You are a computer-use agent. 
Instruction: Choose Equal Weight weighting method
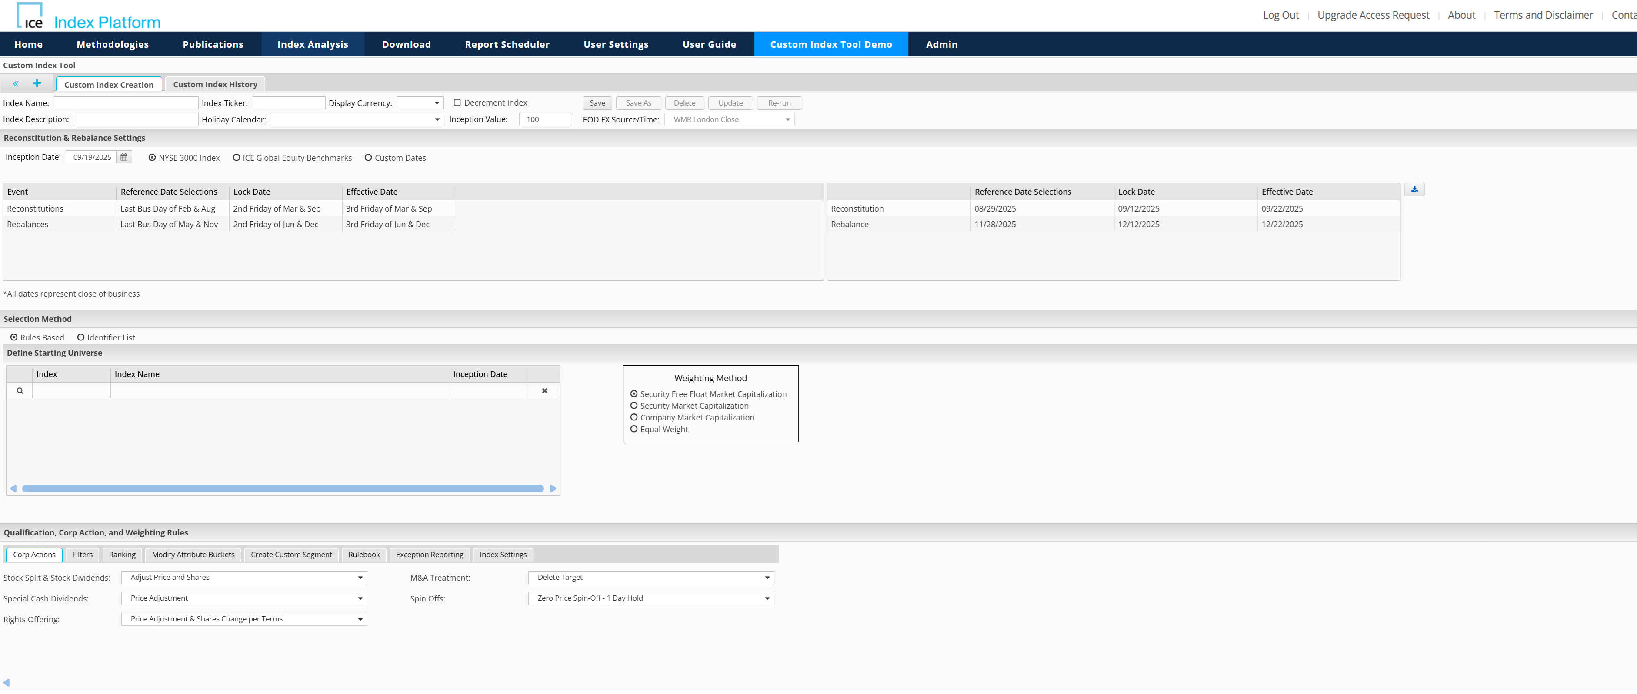[x=633, y=429]
